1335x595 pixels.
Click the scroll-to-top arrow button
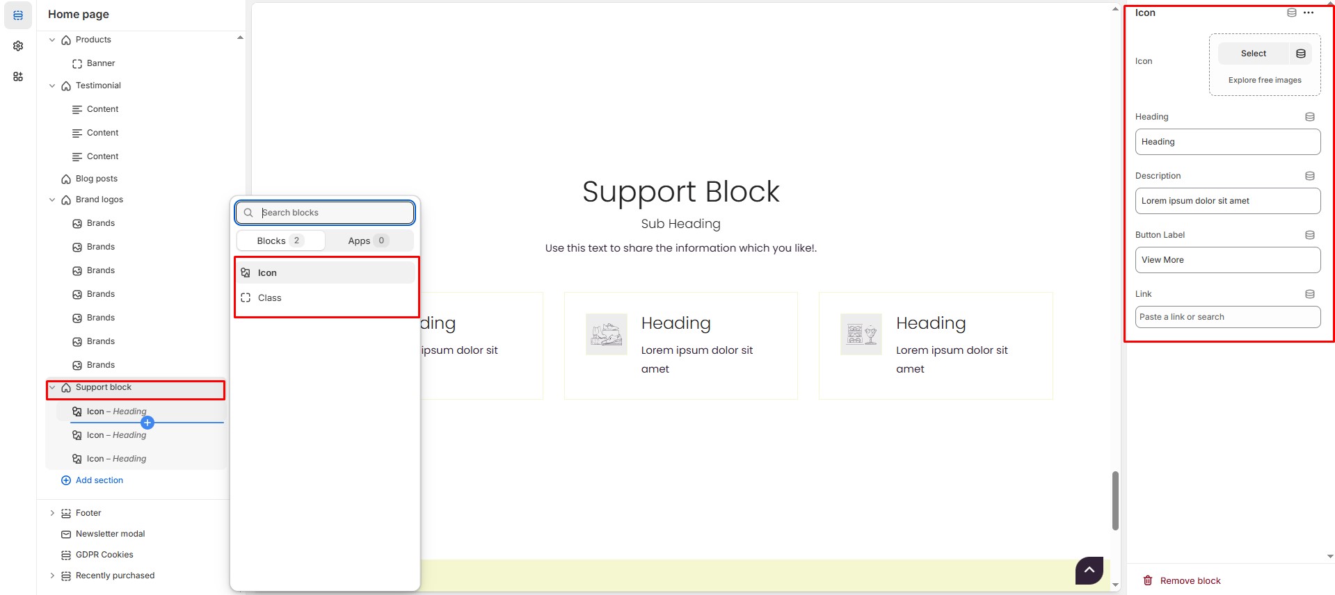tap(1089, 570)
